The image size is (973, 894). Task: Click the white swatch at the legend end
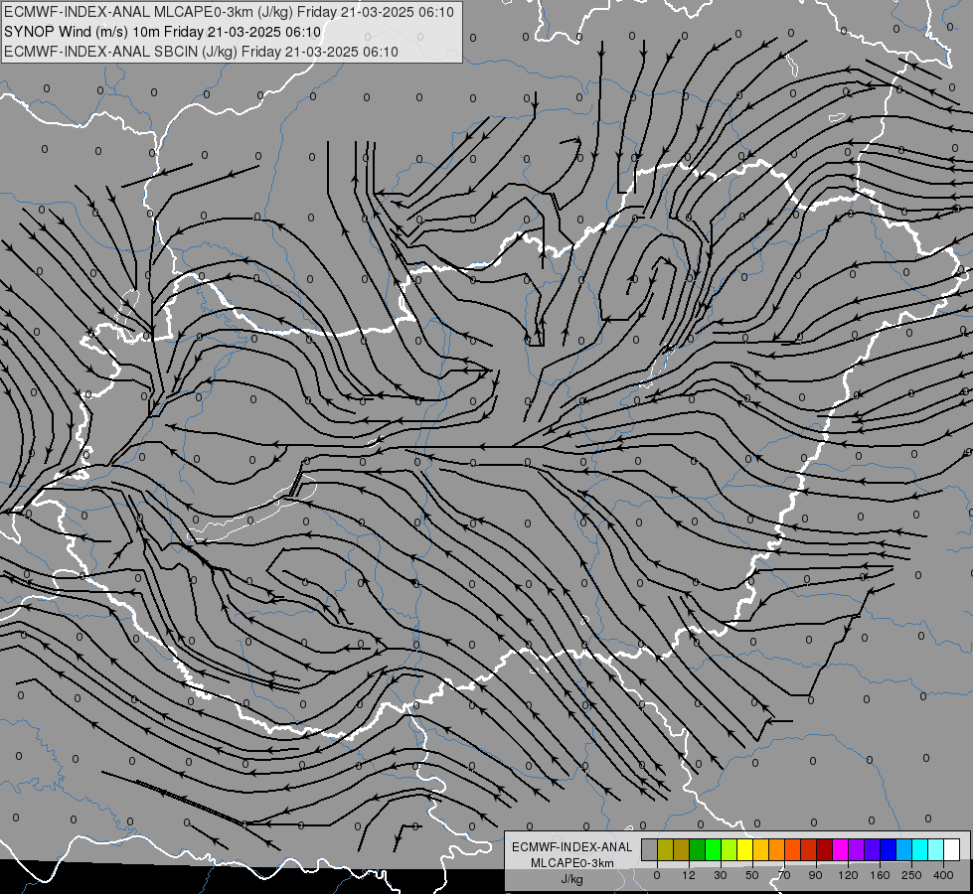(x=952, y=850)
